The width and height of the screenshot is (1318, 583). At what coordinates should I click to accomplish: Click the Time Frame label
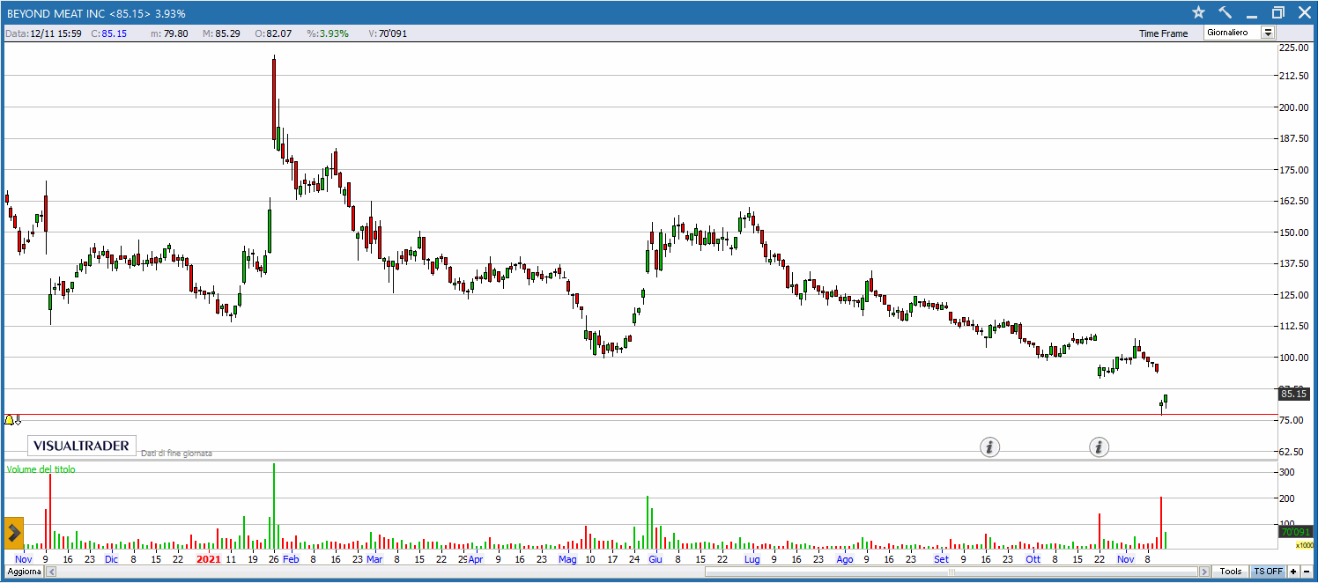[x=1163, y=33]
